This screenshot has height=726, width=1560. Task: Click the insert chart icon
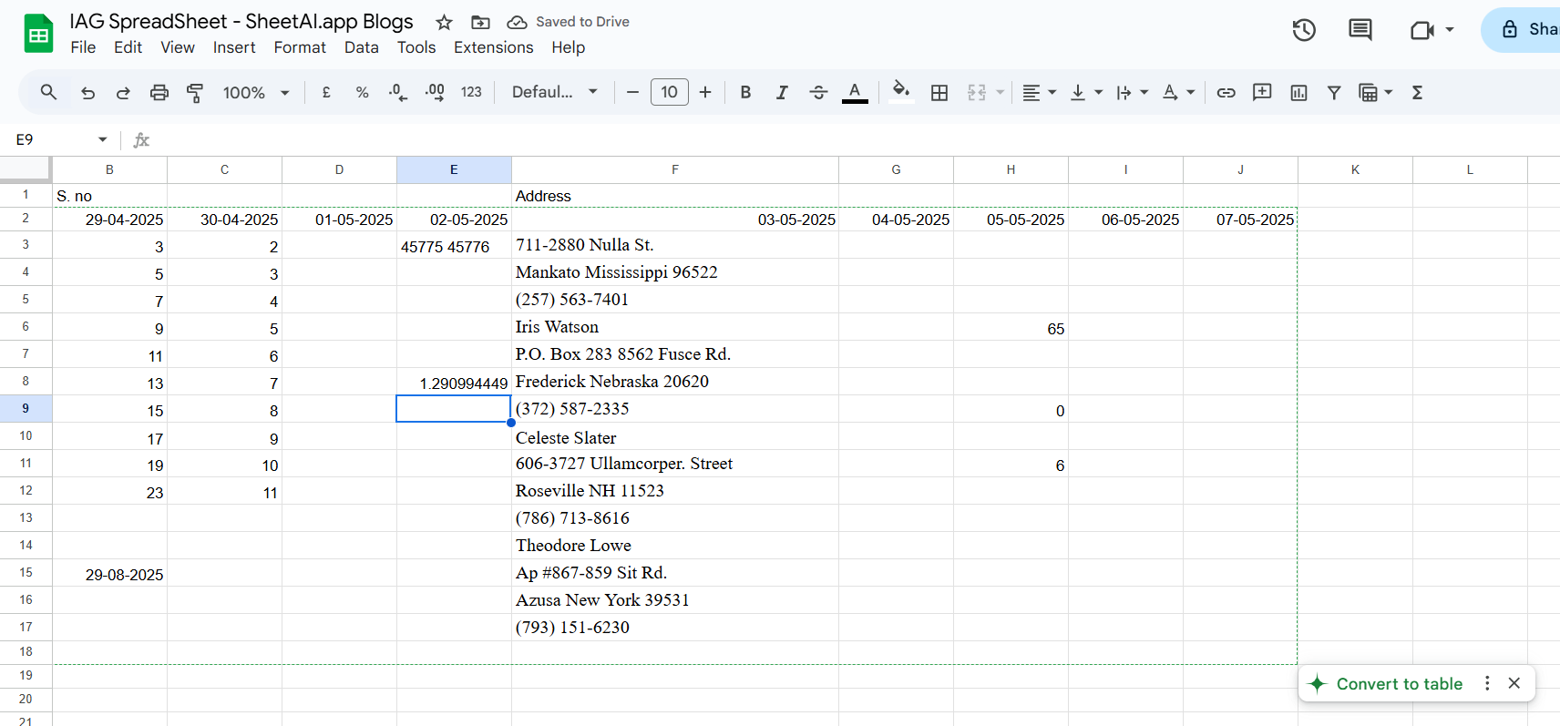(1298, 92)
